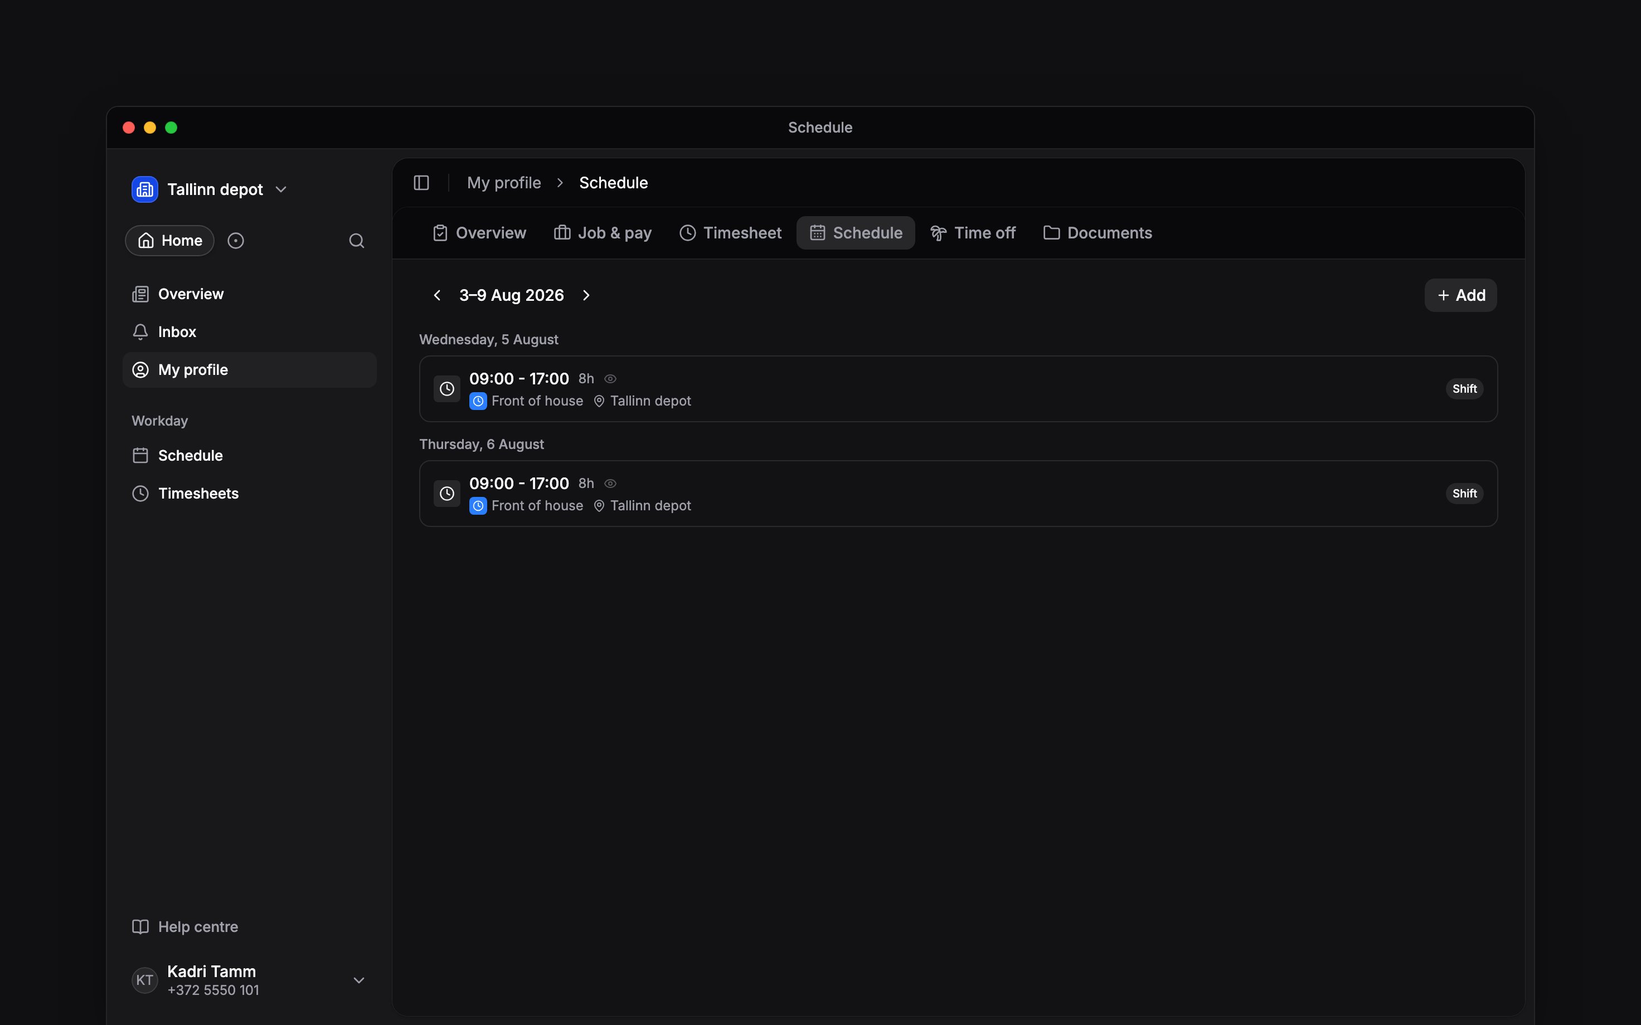Click the Shift badge on Wednesday's entry
The image size is (1641, 1025).
(1465, 389)
